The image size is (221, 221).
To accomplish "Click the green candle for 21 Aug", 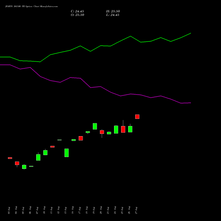I will (x=109, y=133).
